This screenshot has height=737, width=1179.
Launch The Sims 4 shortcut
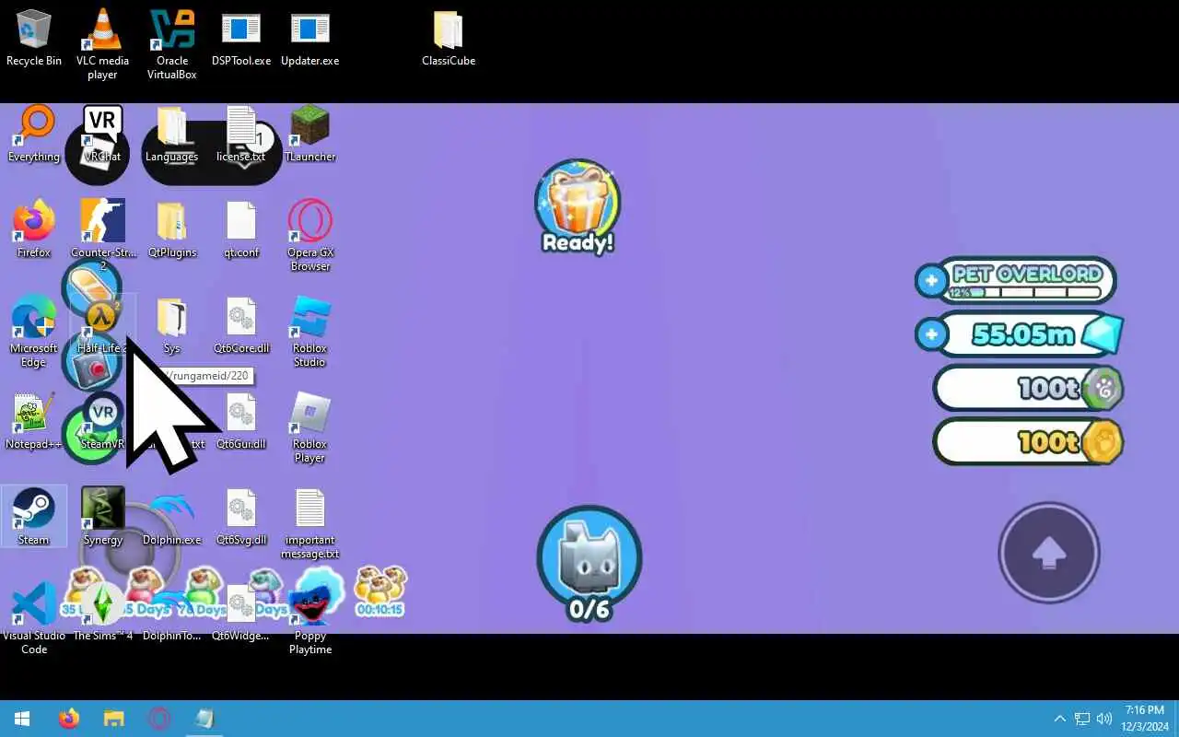(x=102, y=613)
